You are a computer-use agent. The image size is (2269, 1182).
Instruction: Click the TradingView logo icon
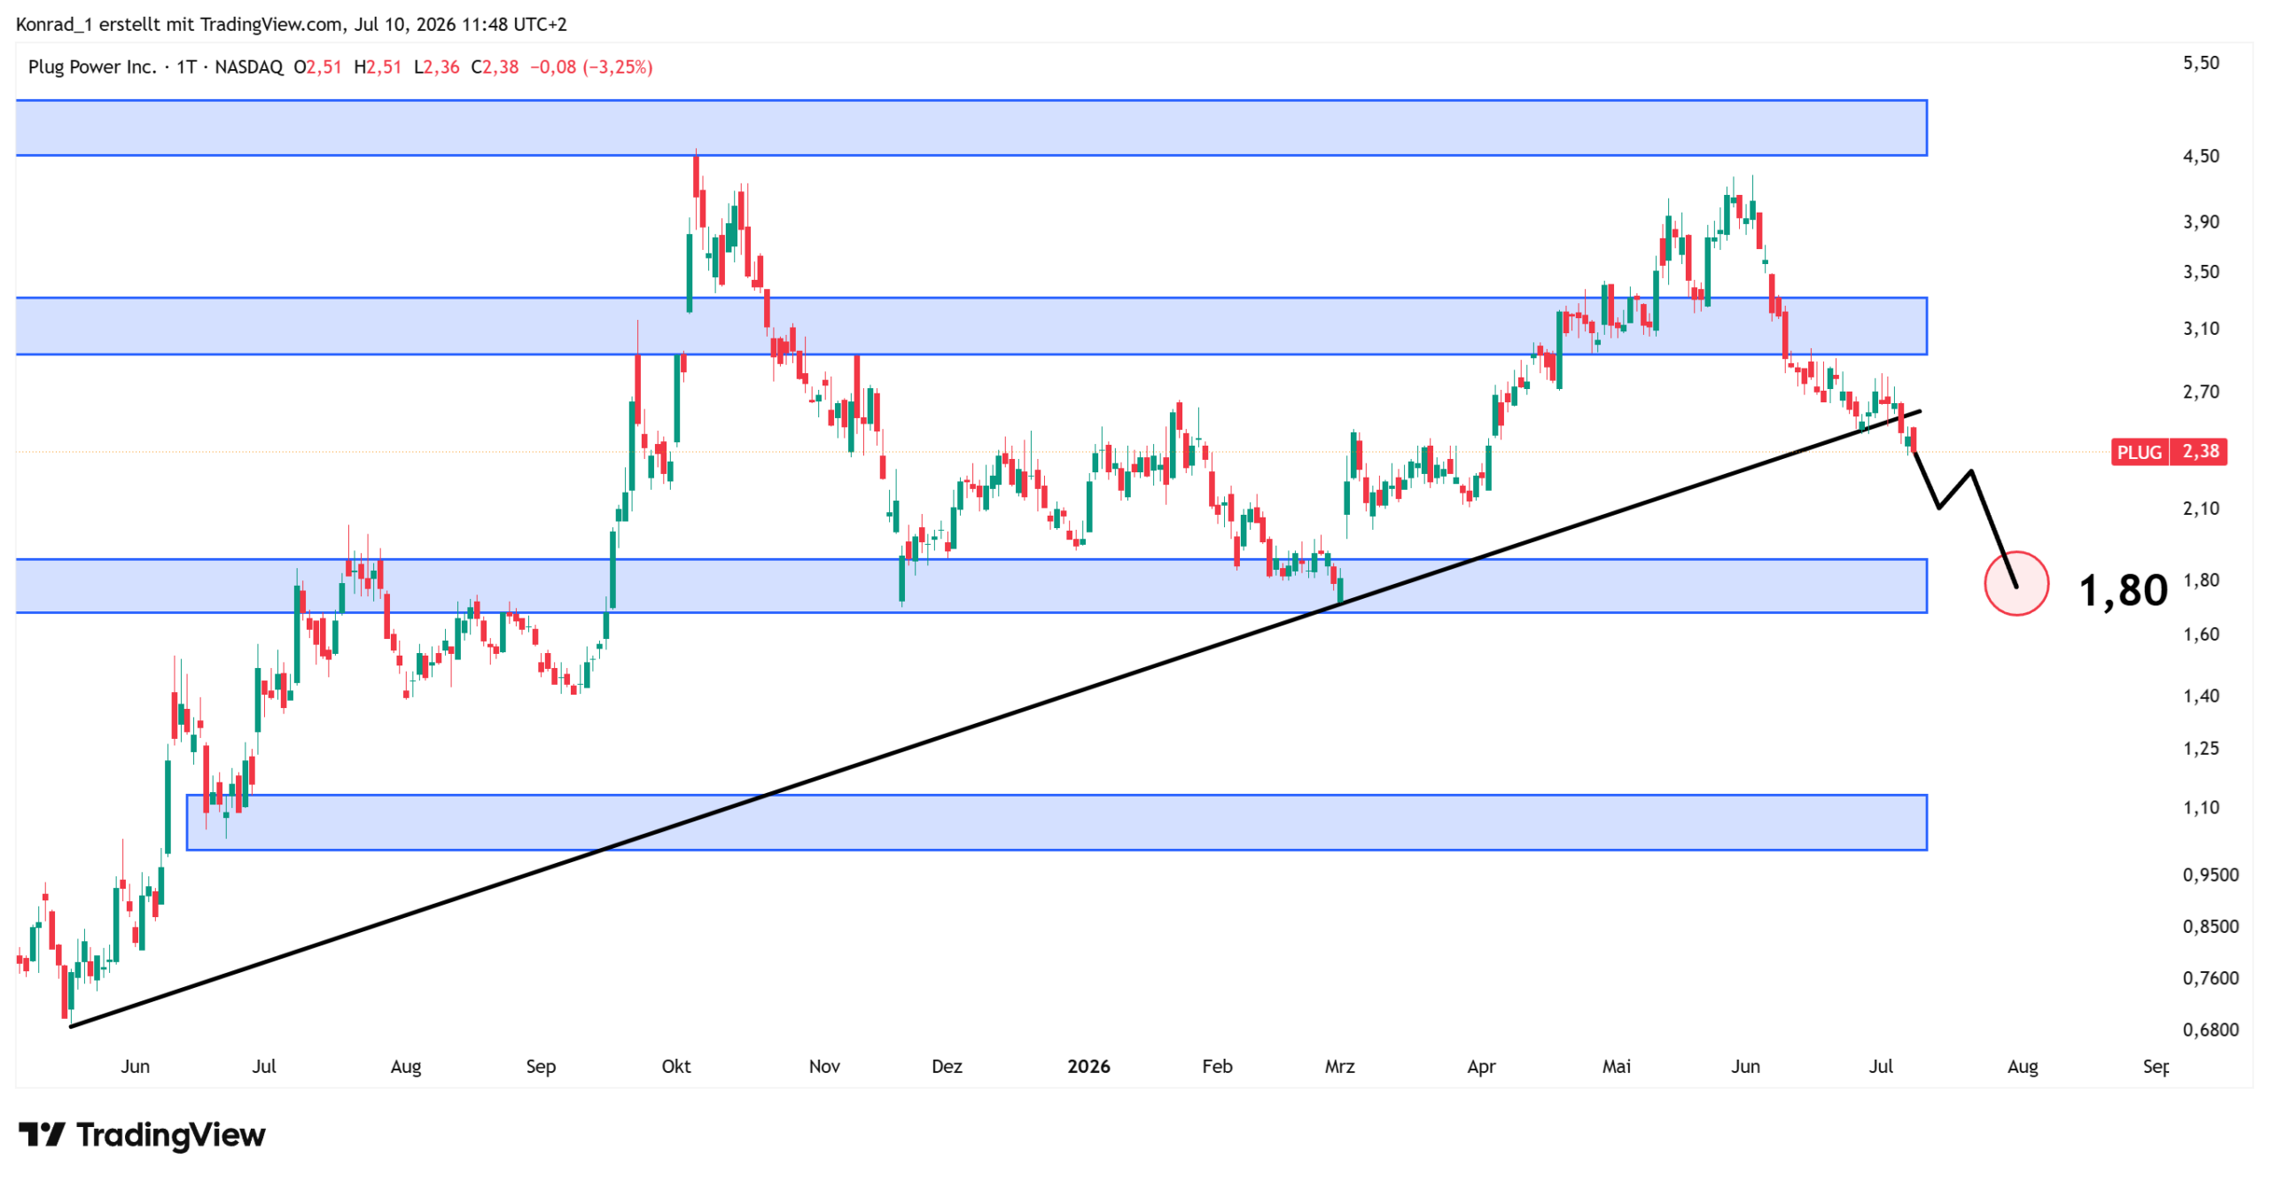pos(42,1133)
